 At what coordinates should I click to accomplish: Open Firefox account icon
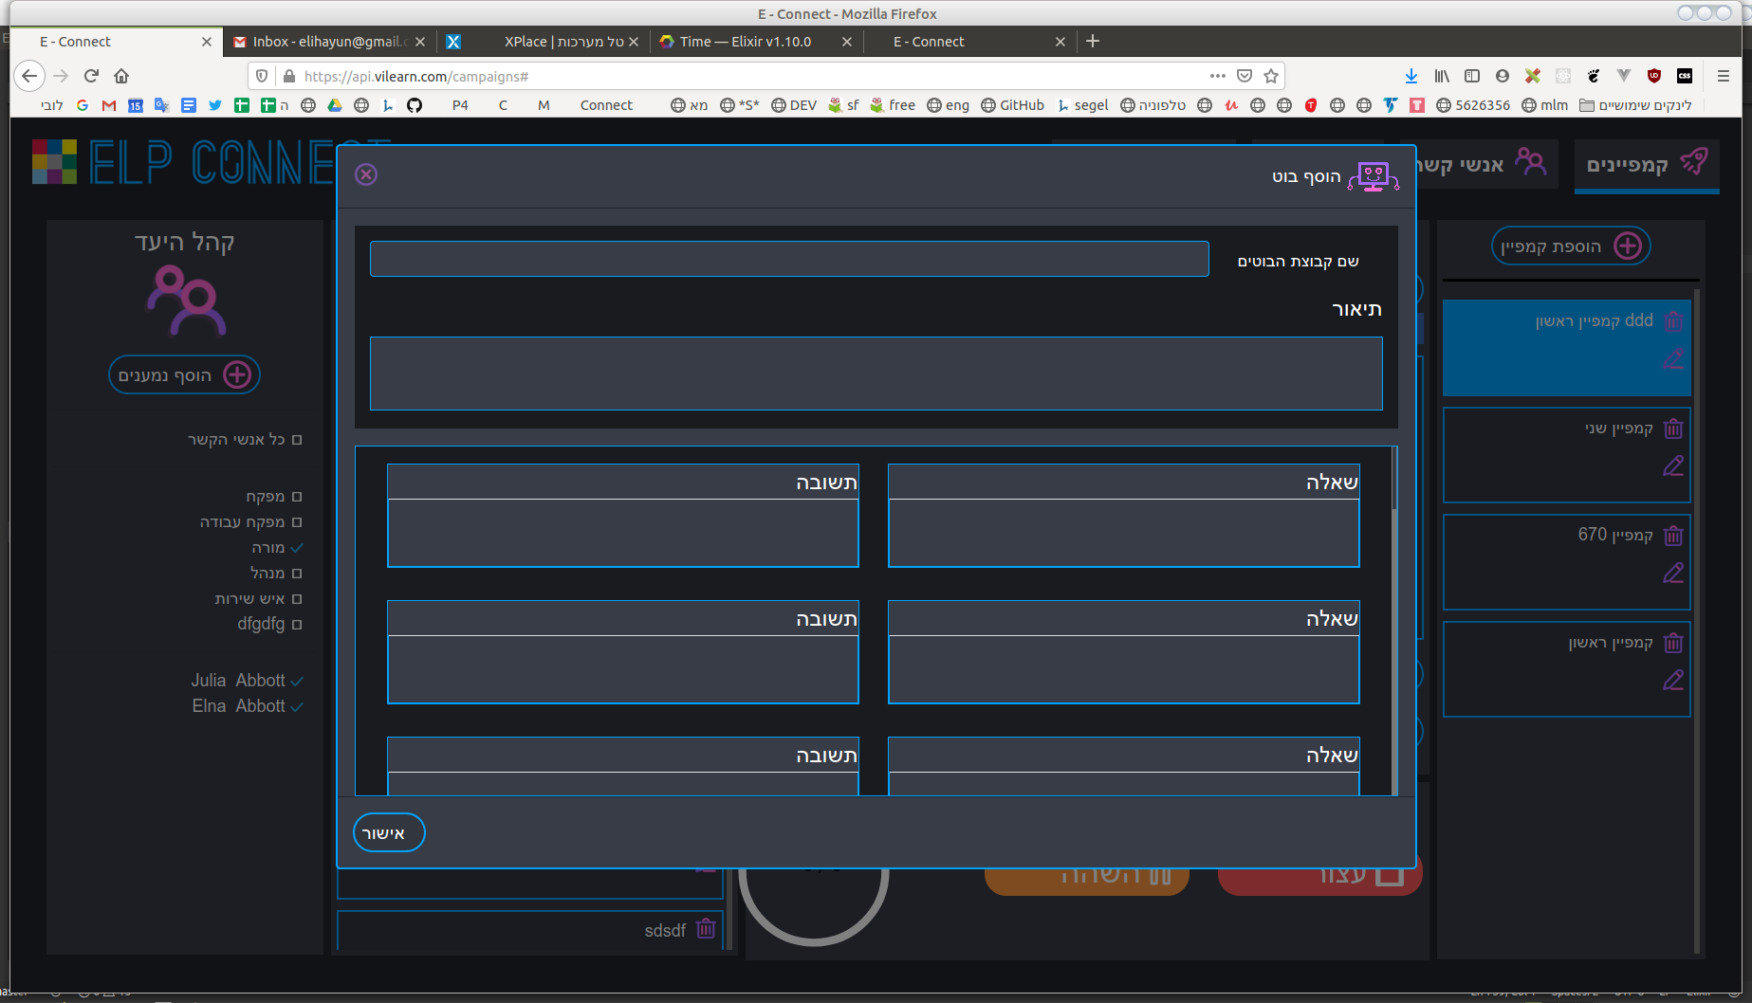click(x=1503, y=76)
